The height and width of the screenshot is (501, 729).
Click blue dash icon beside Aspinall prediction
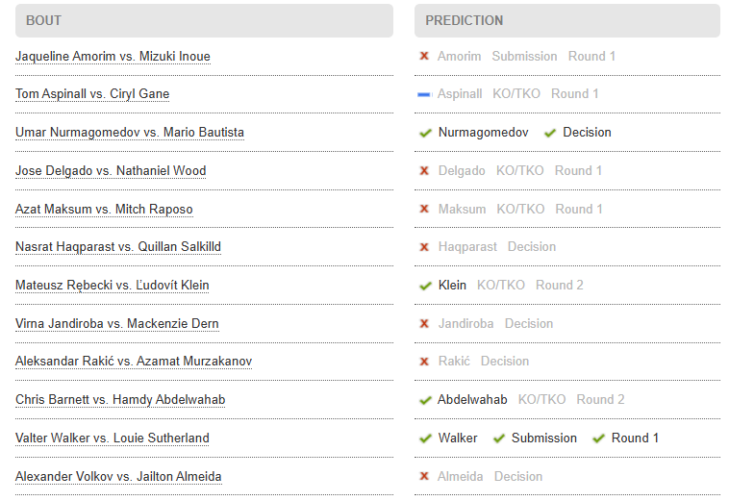(x=424, y=94)
